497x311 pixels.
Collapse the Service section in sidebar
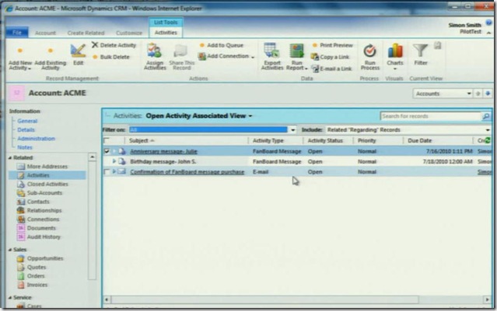(x=10, y=298)
